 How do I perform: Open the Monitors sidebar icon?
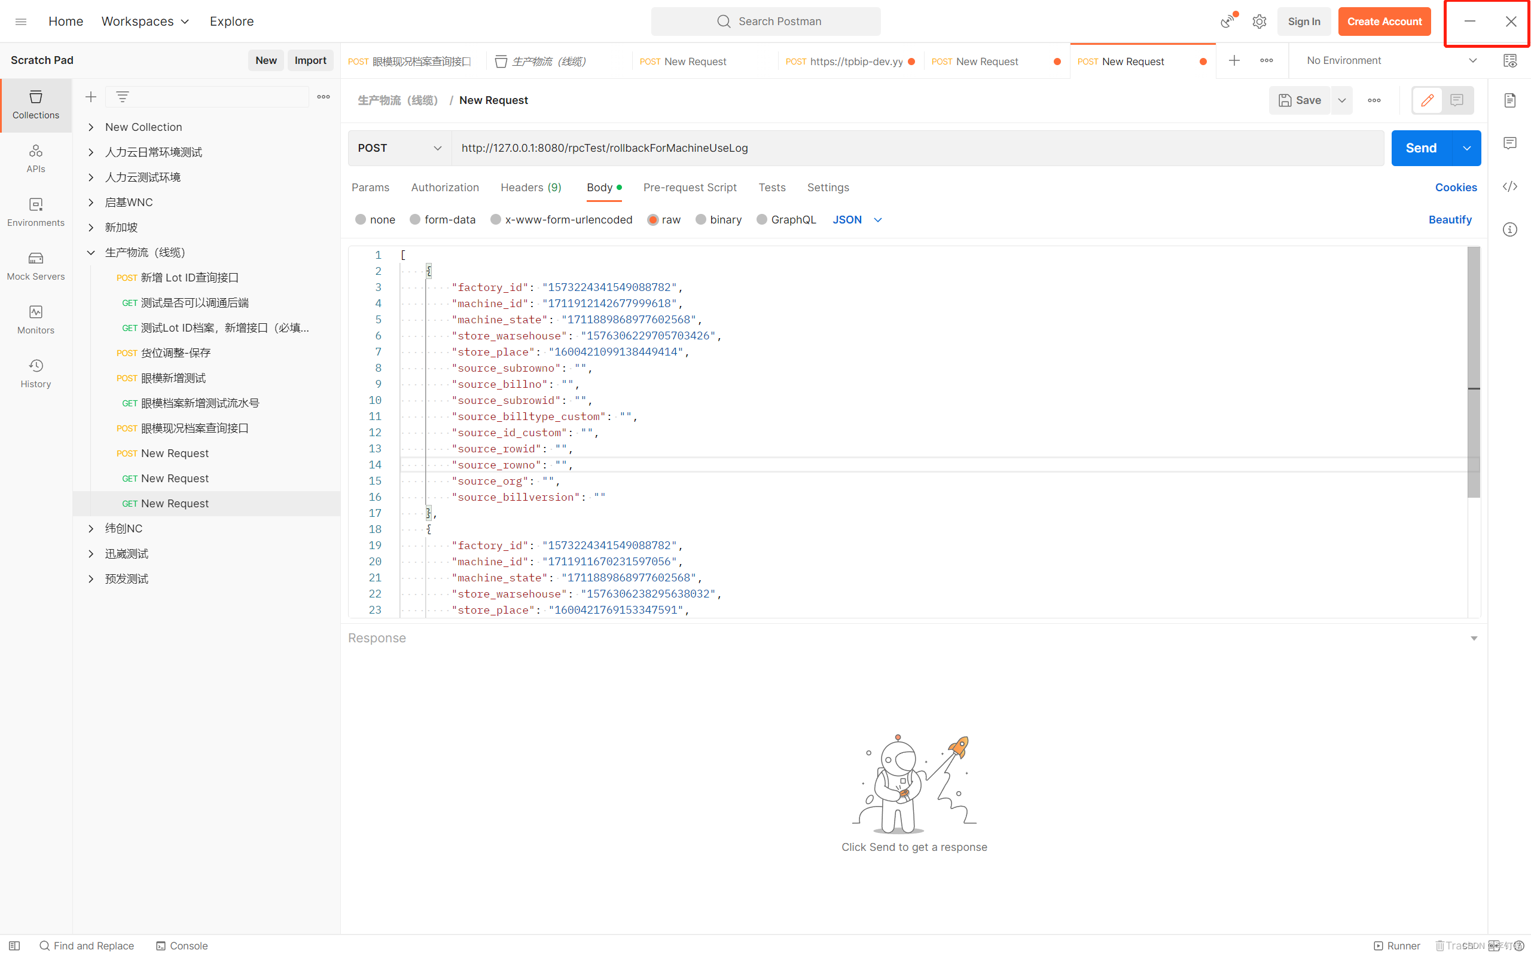coord(35,319)
